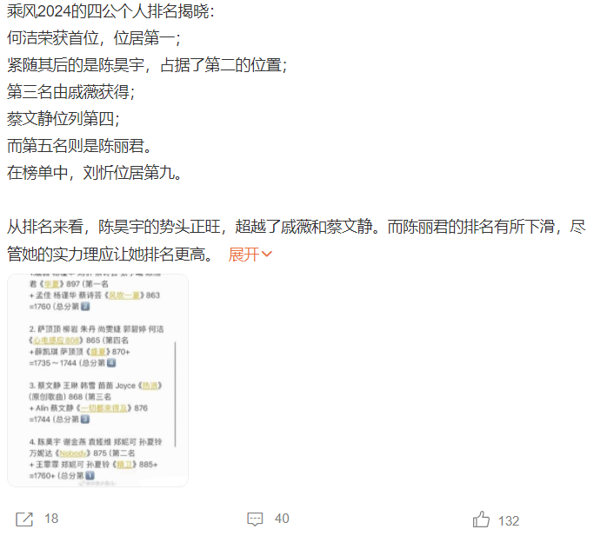Click the repost count 18
The image size is (614, 536).
pos(51,519)
